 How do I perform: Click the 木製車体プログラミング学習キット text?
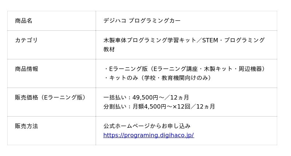point(150,40)
